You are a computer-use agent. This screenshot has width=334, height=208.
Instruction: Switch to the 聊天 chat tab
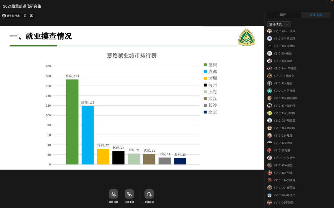[x=283, y=15]
